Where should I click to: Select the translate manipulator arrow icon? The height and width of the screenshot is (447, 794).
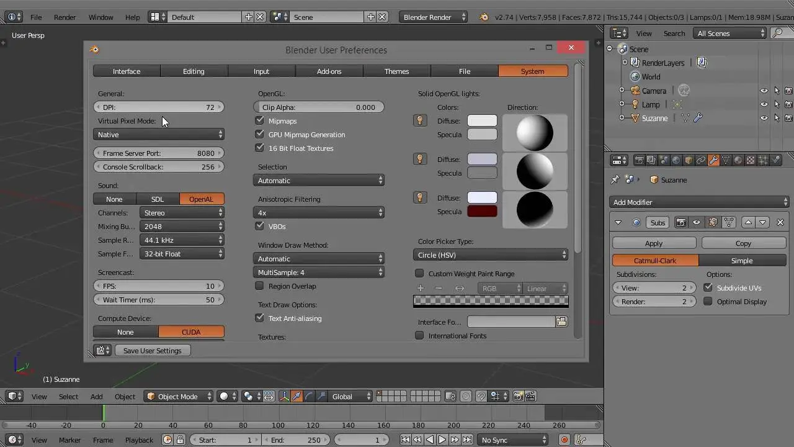[297, 396]
